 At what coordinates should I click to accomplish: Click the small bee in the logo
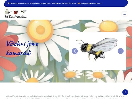pos(23,12)
